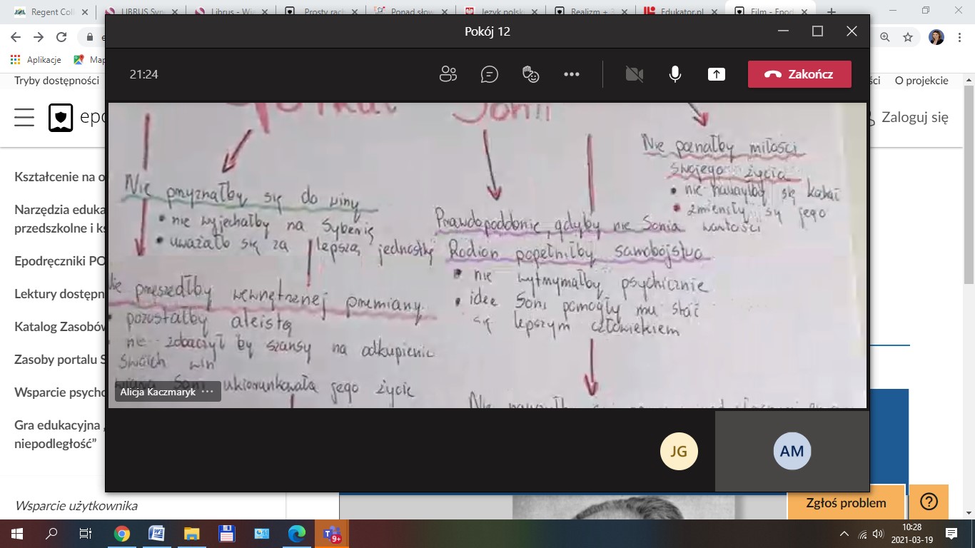The image size is (975, 548).
Task: Click Zgłoś problem button
Action: coord(846,502)
